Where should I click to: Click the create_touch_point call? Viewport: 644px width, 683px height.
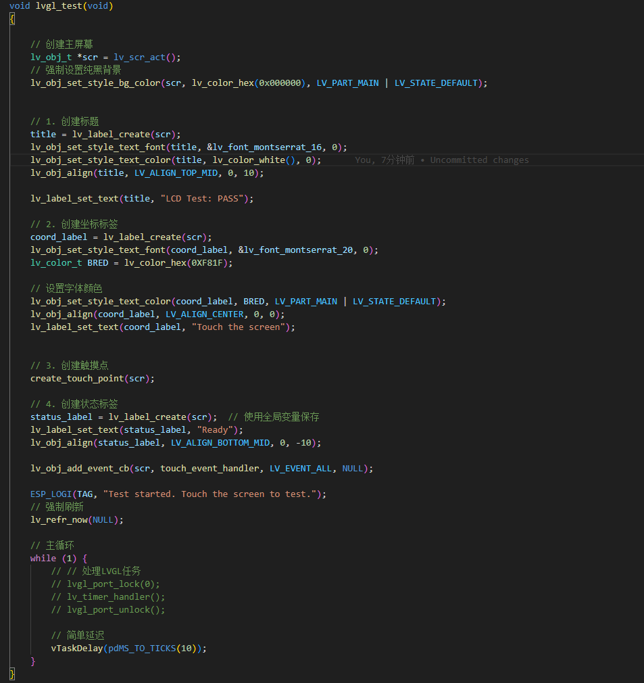(x=77, y=379)
